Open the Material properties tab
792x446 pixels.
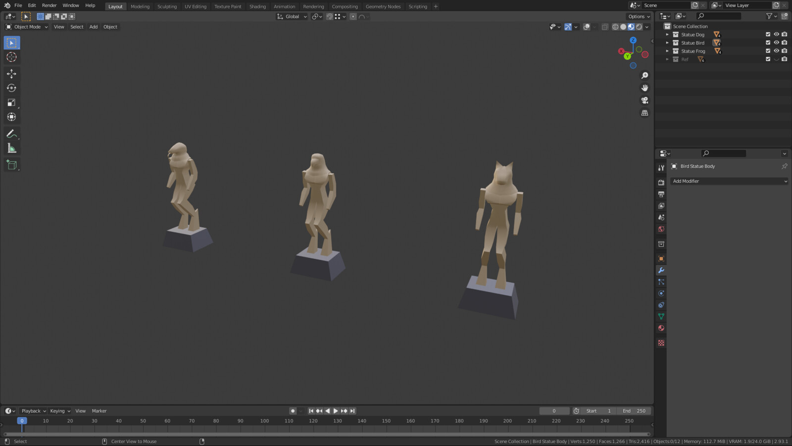coord(661,328)
